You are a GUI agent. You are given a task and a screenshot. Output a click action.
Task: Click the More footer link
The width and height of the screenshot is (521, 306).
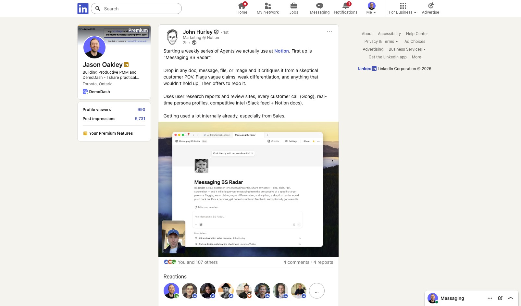coord(416,57)
